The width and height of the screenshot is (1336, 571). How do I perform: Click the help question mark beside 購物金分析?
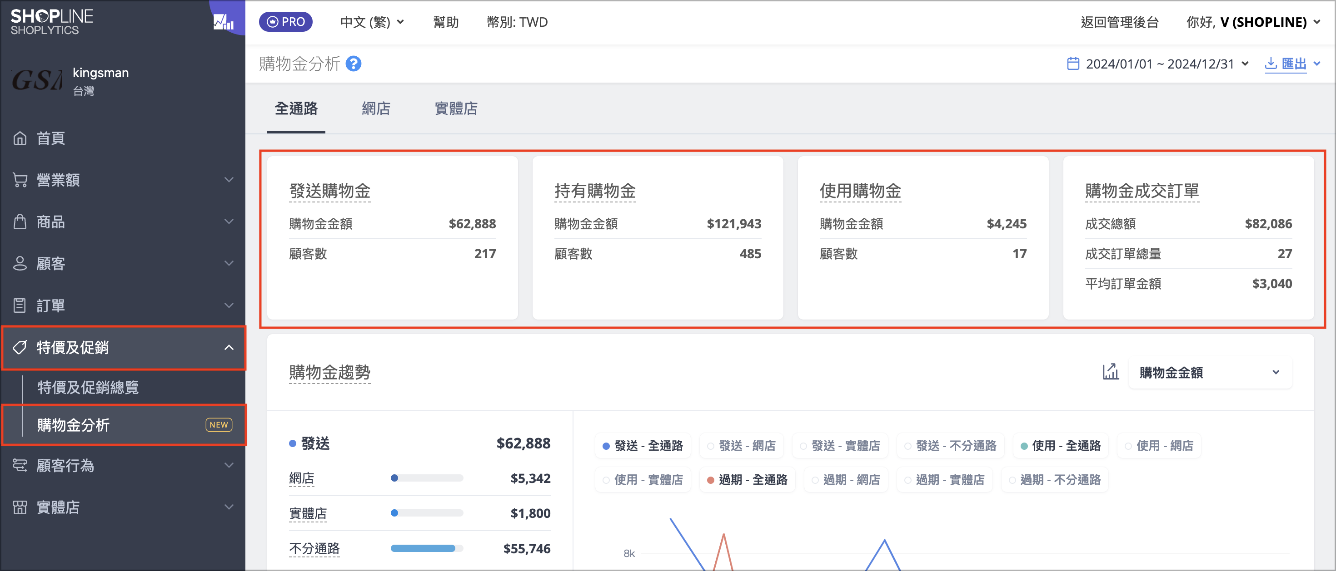tap(353, 64)
